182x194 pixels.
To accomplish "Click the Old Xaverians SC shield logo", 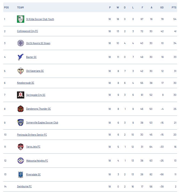I will tap(20, 71).
